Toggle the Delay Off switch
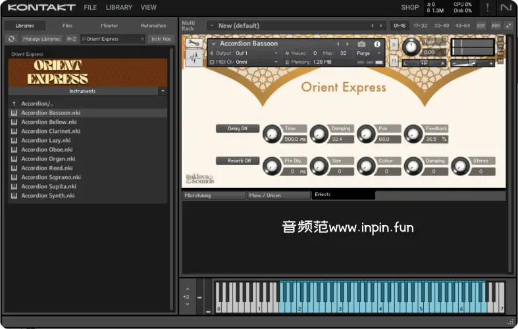The height and width of the screenshot is (329, 518). [238, 129]
